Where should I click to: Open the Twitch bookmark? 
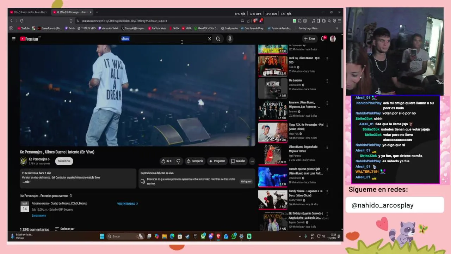(69, 28)
